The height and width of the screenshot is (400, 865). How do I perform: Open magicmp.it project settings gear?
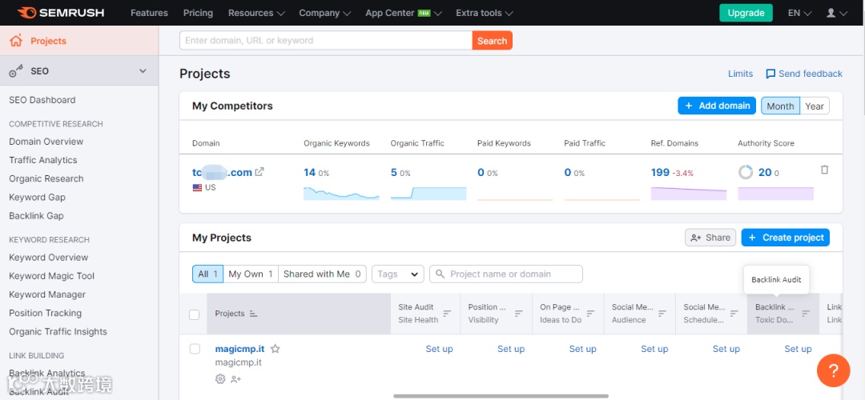[220, 379]
